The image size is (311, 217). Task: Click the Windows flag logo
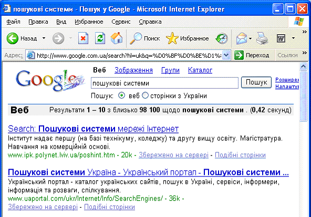[299, 22]
